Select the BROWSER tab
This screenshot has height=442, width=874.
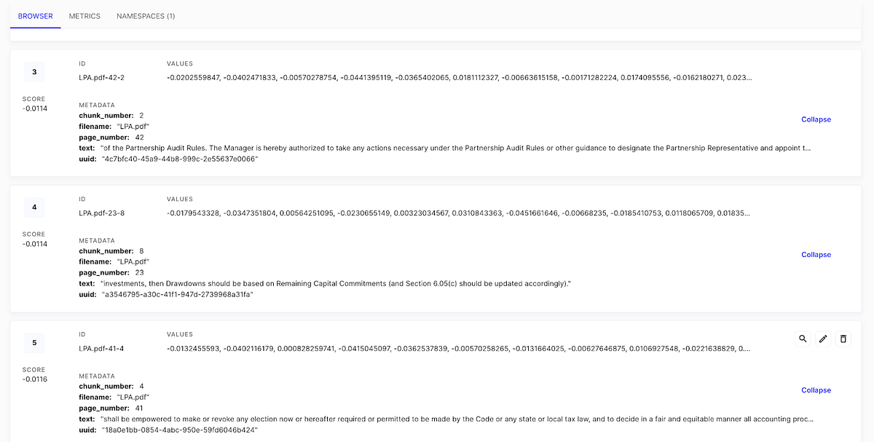tap(35, 15)
